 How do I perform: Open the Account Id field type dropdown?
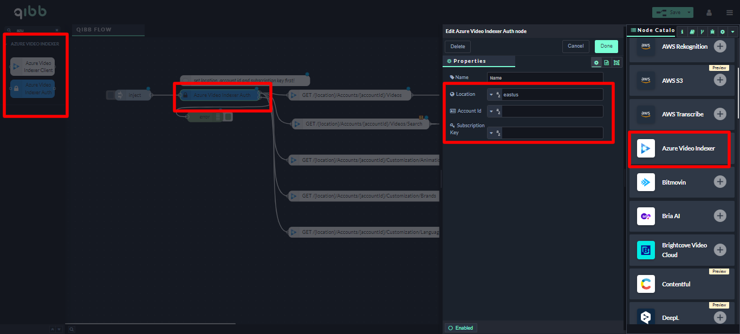coord(491,112)
